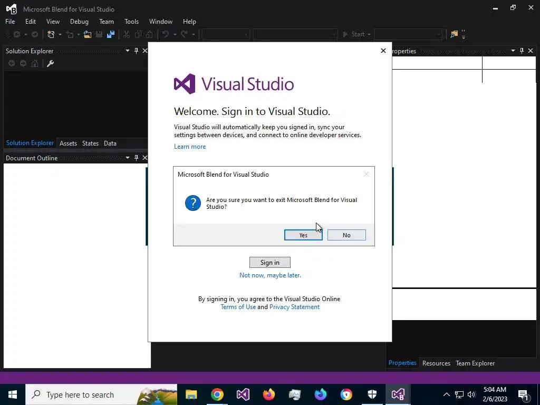Click the Back arrow in Solution Explorer toolbar
The width and height of the screenshot is (540, 405).
point(12,63)
